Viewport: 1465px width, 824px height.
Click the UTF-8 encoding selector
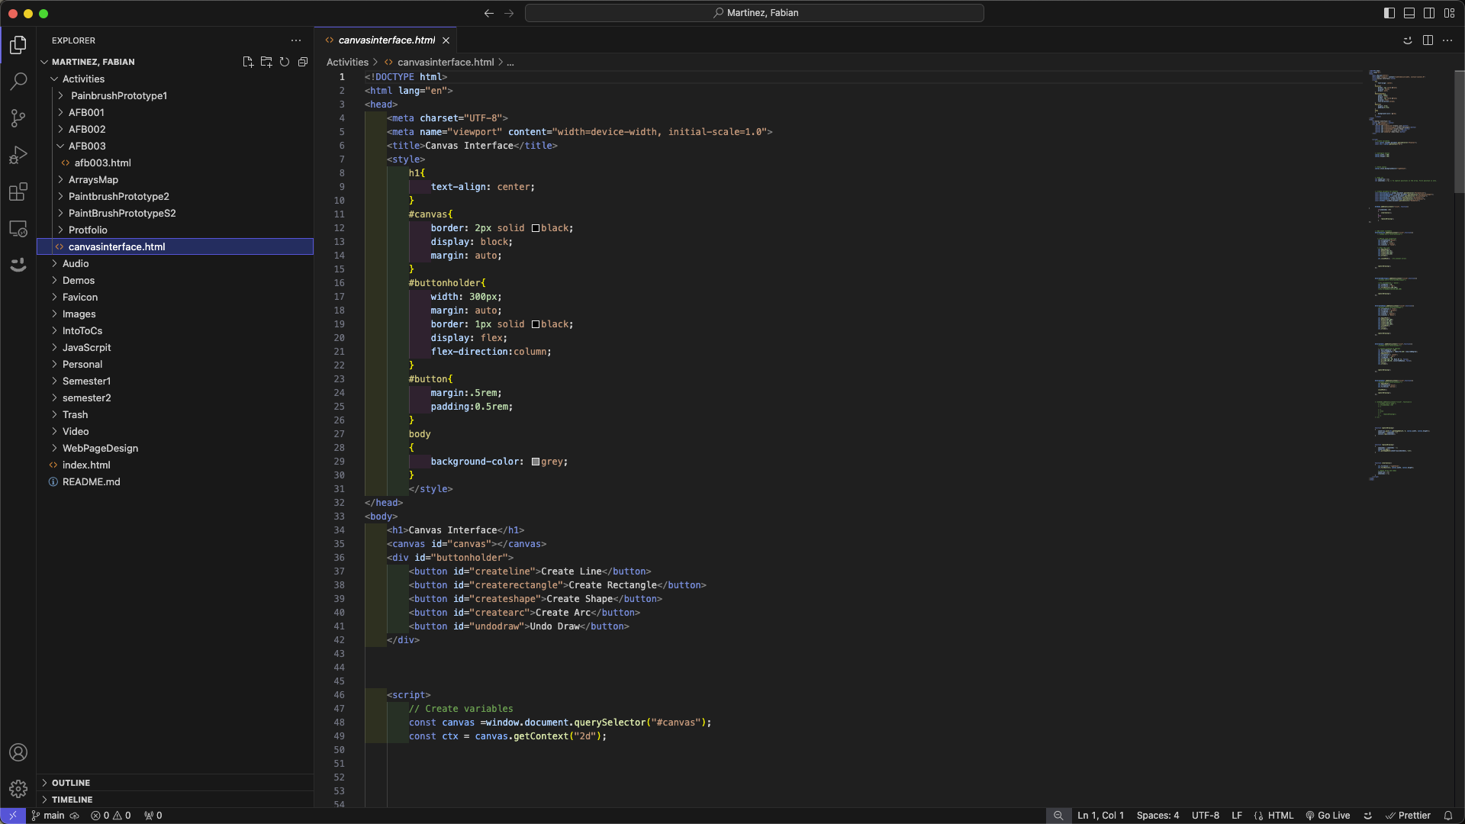tap(1206, 816)
